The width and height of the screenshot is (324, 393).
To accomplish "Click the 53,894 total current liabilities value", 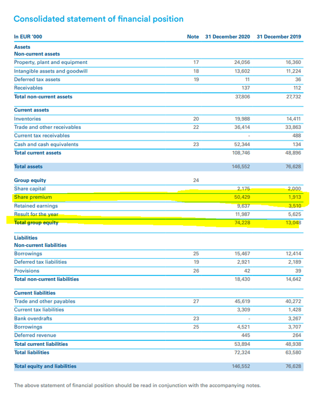I will pyautogui.click(x=242, y=344).
